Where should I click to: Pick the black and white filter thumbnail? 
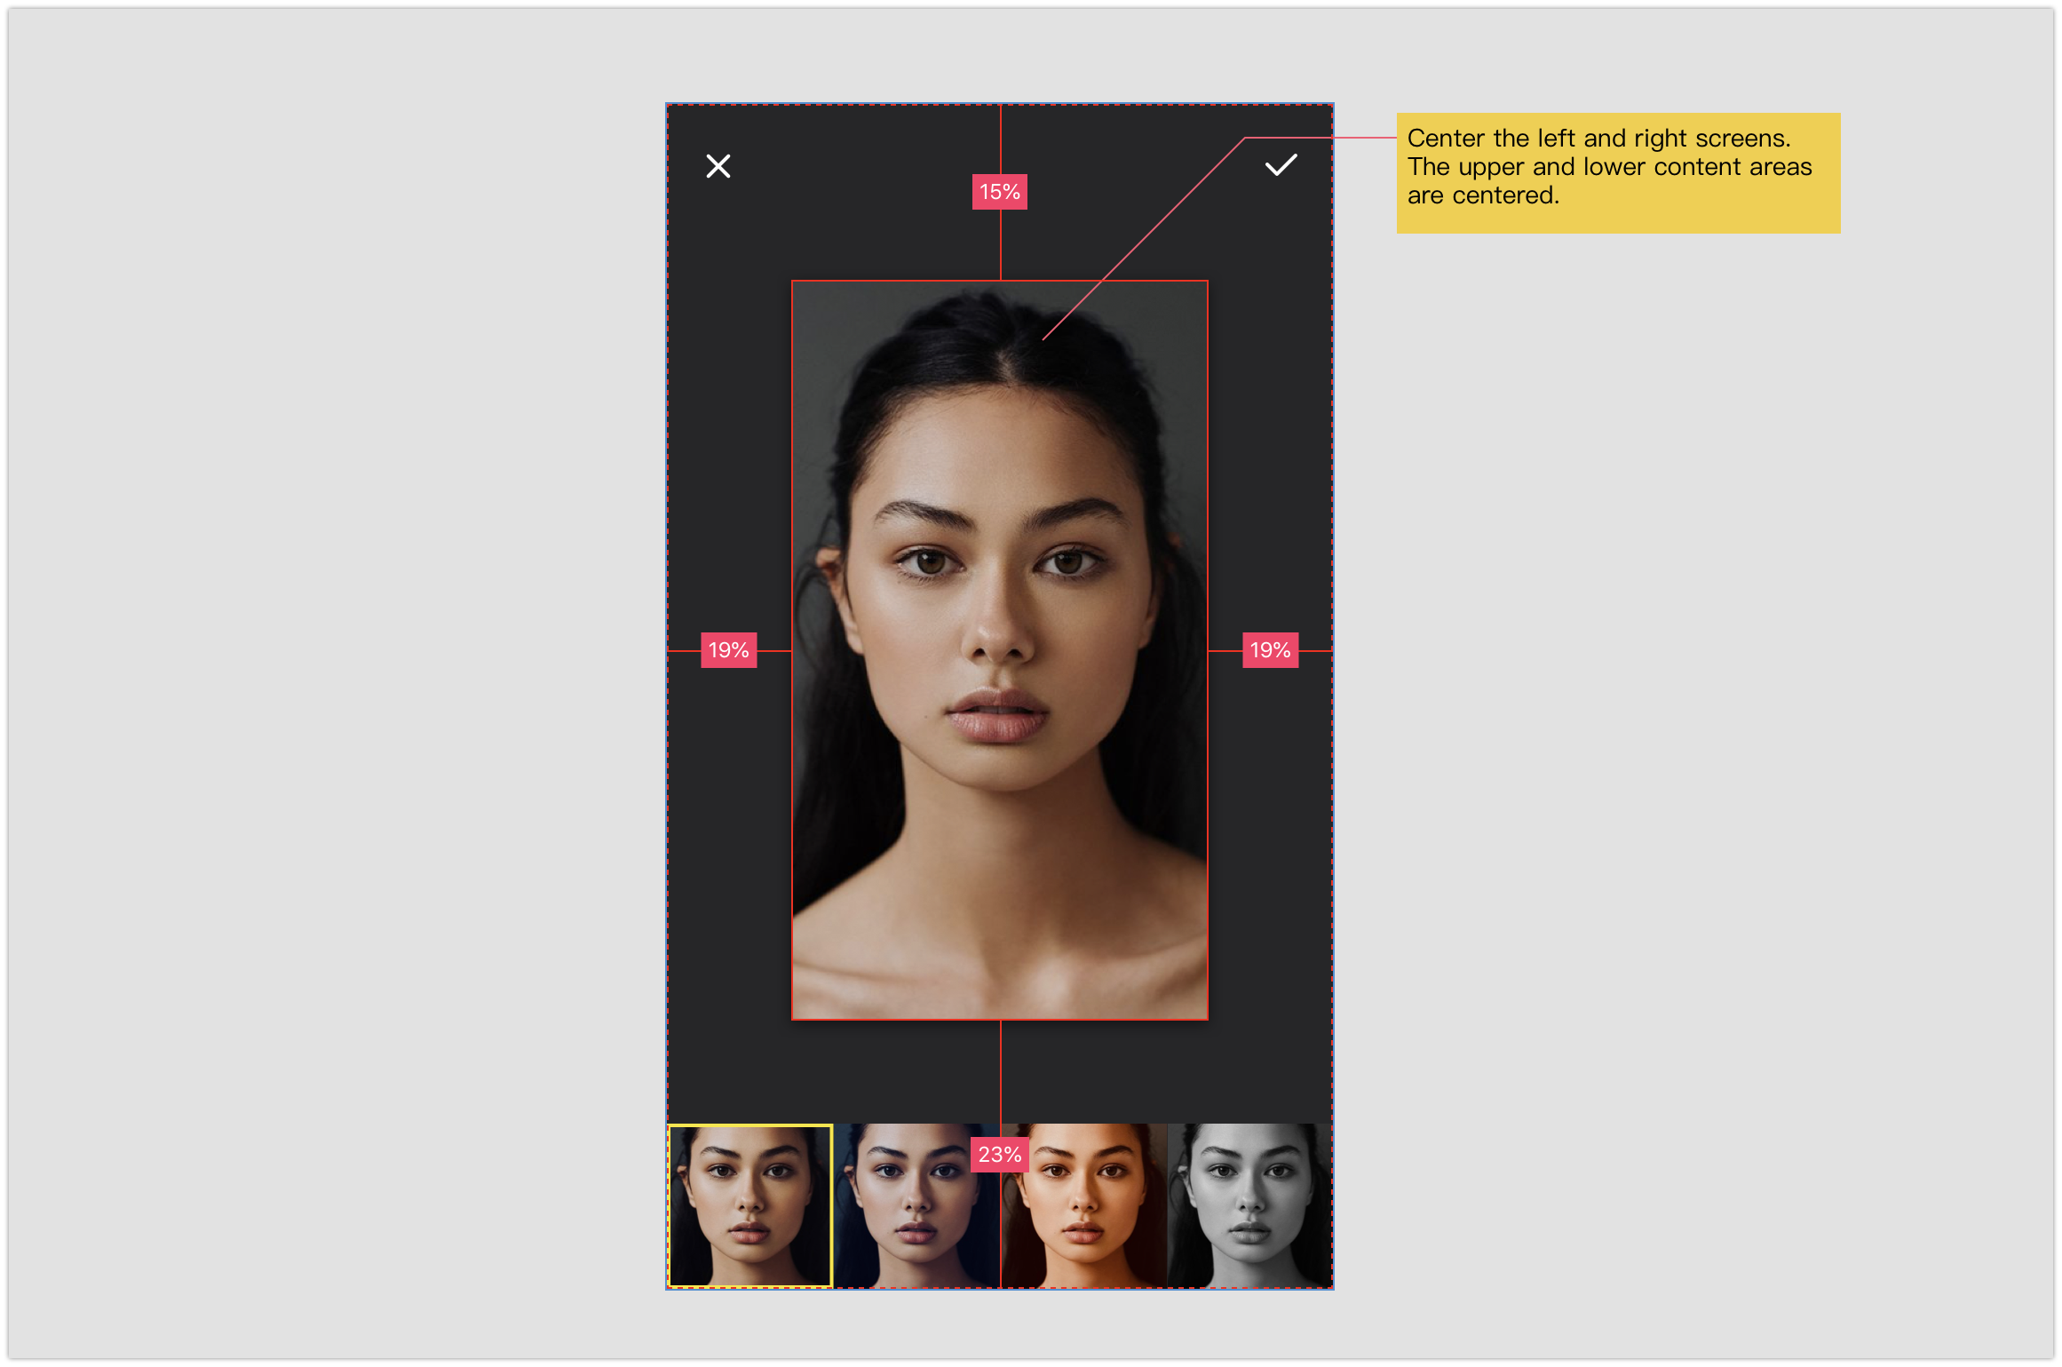pyautogui.click(x=1249, y=1205)
